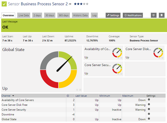The image size is (167, 123).
Task: Sort by the ID column header
Action: point(68,96)
